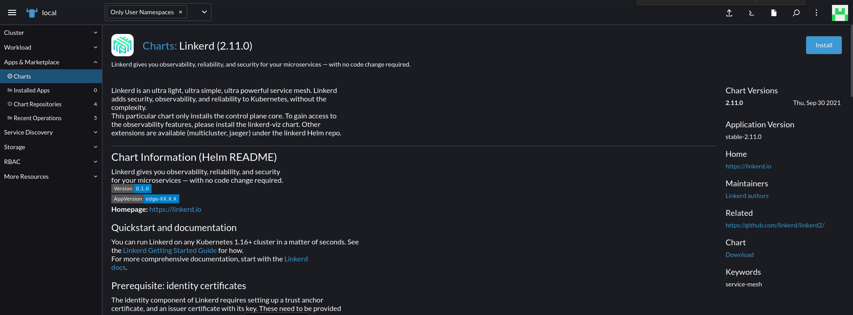This screenshot has width=853, height=315.
Task: Click the page vertical scrollbar
Action: point(851,63)
